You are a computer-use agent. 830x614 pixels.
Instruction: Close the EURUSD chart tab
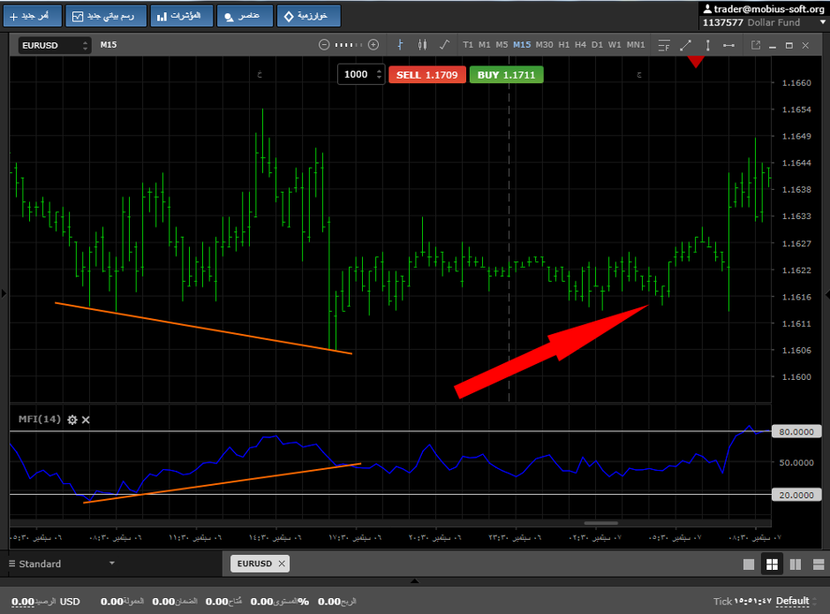tap(282, 564)
